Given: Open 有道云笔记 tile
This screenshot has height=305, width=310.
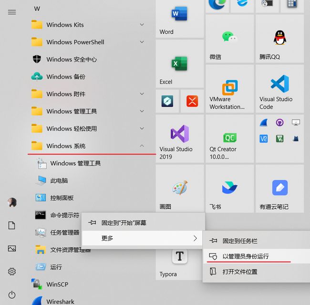Looking at the screenshot, I should coord(279,189).
